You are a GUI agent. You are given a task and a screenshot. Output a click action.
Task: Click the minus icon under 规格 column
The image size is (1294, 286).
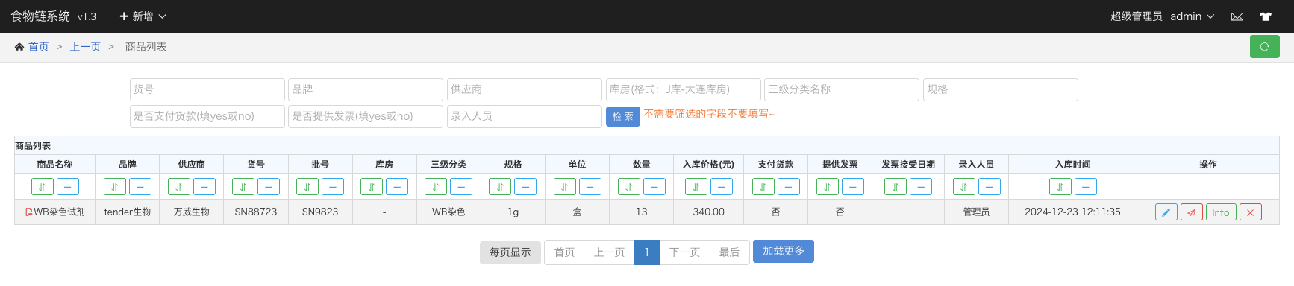tap(525, 187)
